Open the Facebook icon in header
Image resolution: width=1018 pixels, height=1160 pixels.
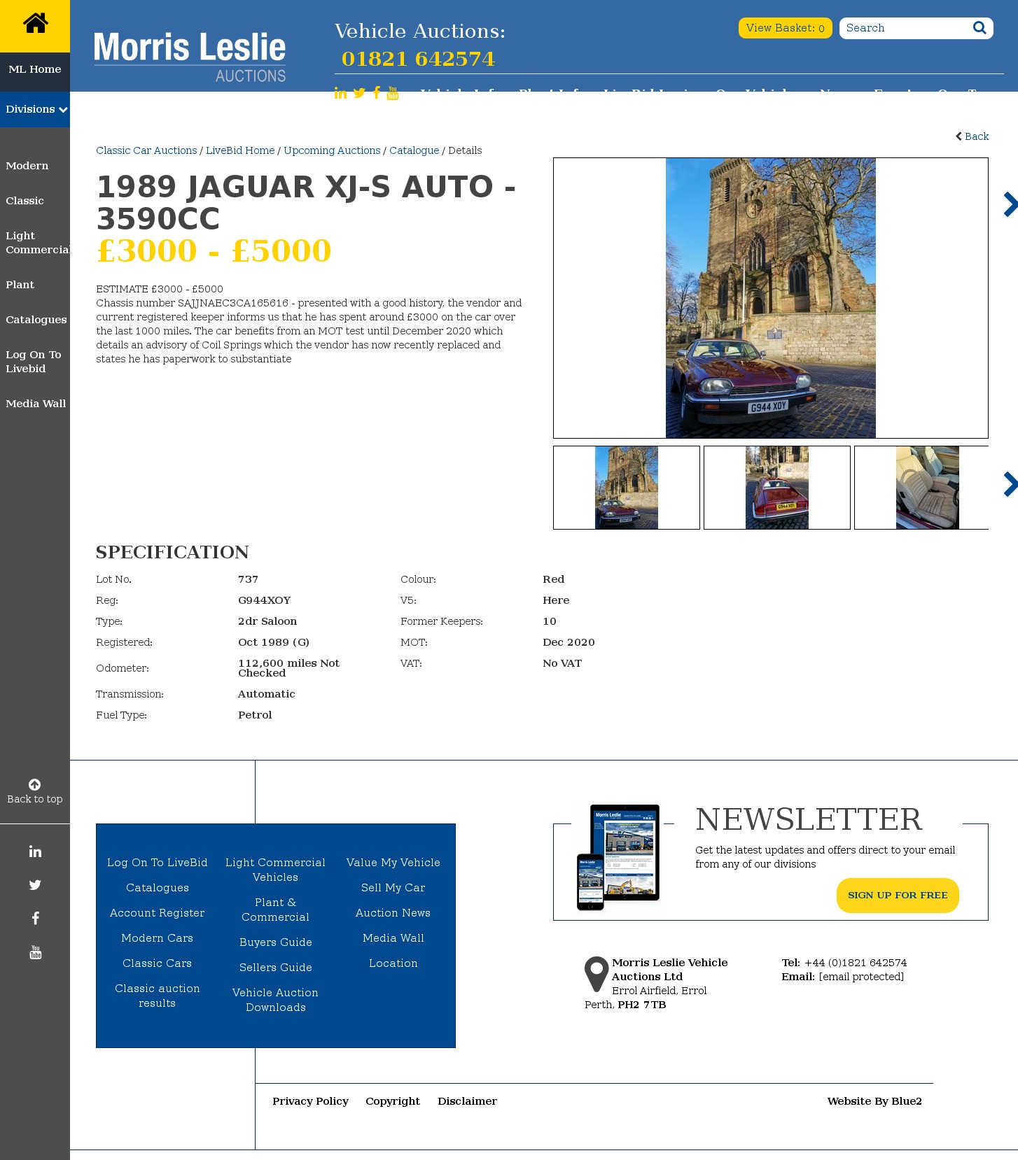tap(377, 93)
